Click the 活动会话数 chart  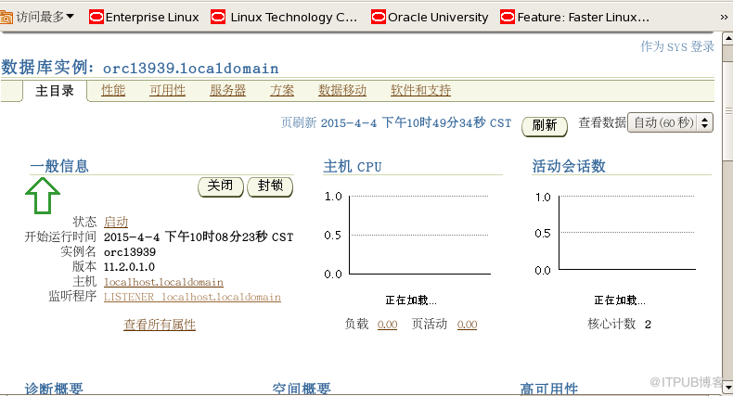615,233
